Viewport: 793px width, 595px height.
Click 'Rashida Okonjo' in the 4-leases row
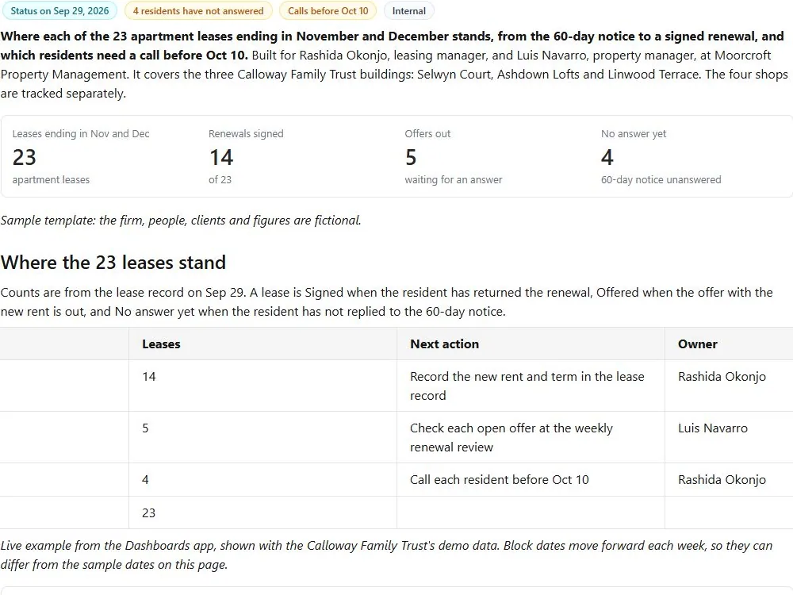point(729,480)
